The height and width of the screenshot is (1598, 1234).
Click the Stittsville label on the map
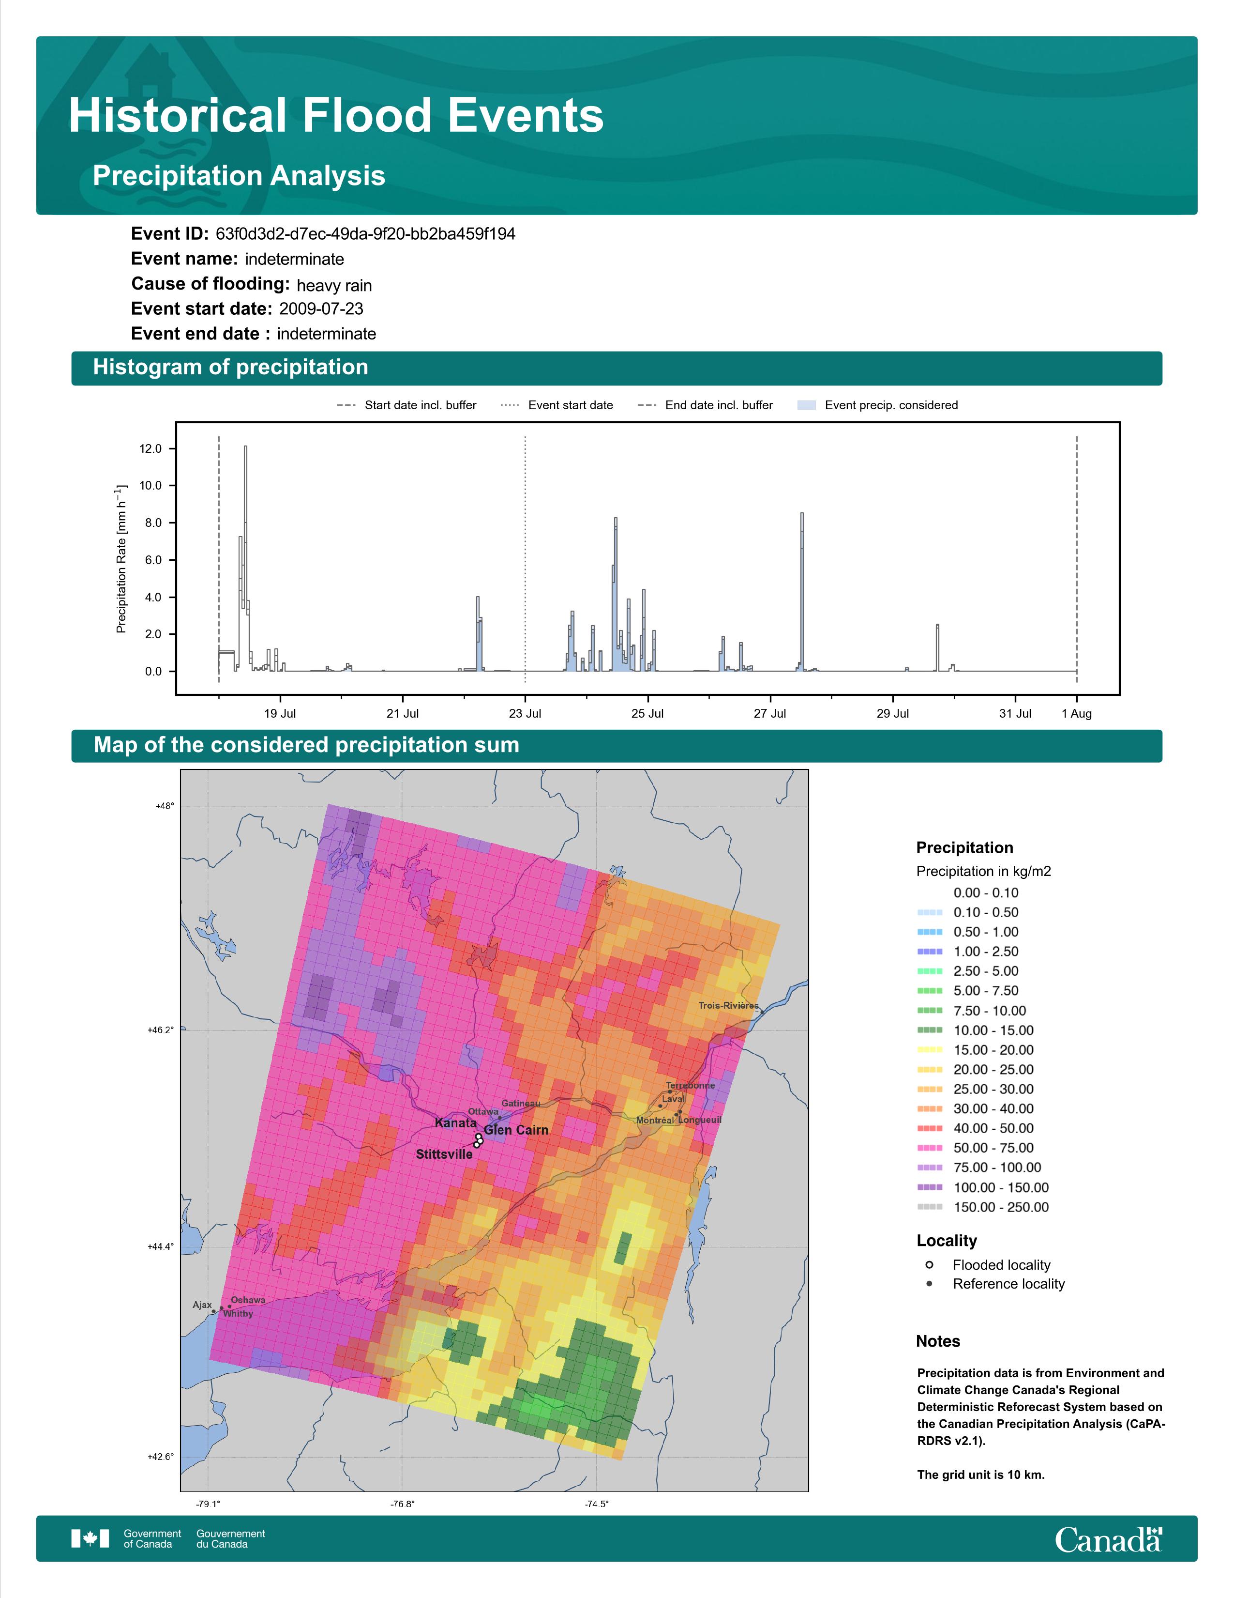444,1154
